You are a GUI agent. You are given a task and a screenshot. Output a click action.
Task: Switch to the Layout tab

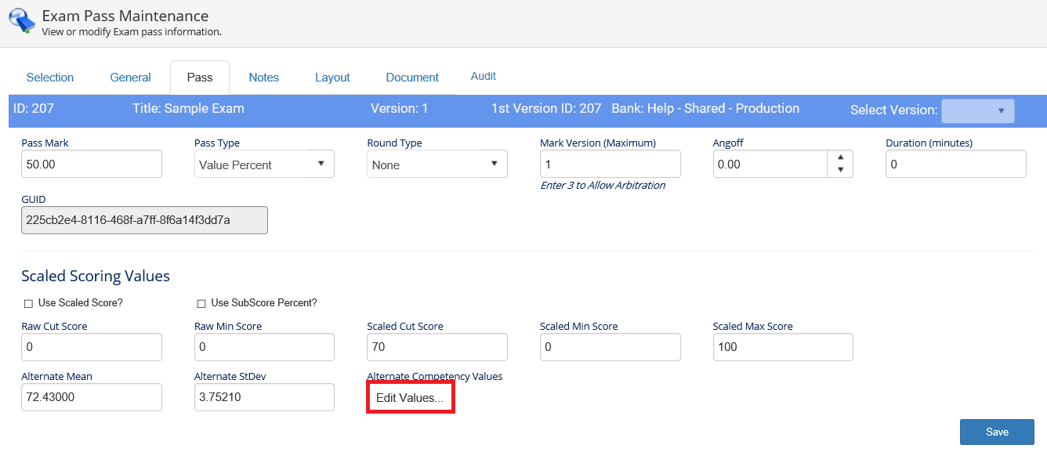tap(332, 78)
